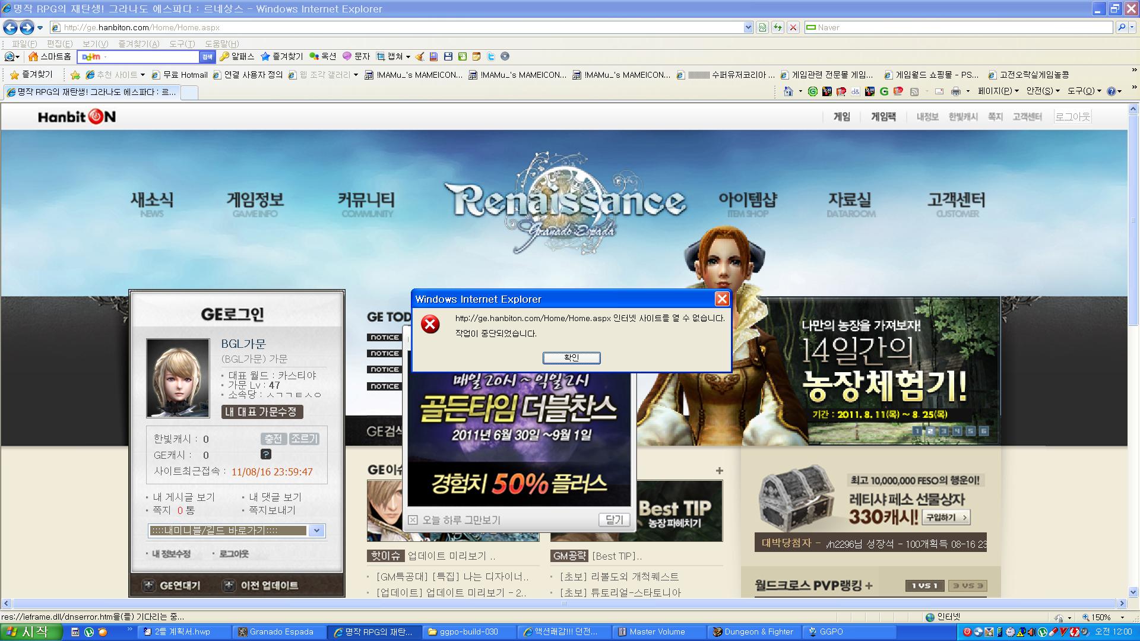The image size is (1140, 641).
Task: Click the 닫기 button on the popup
Action: 614,520
